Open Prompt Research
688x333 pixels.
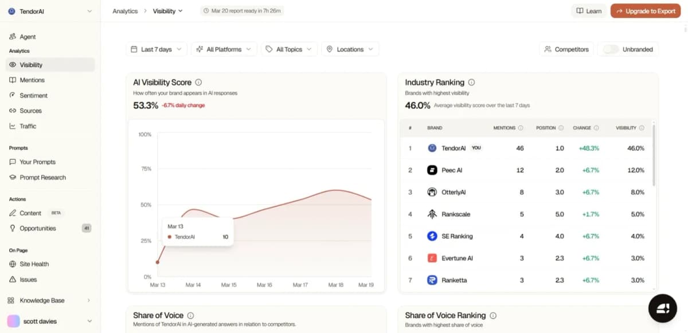[x=41, y=177]
